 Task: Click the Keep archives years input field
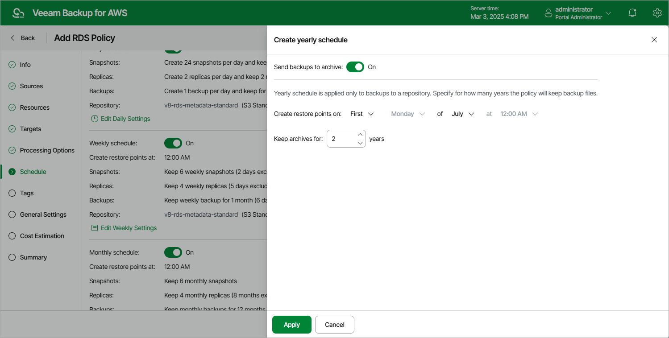pyautogui.click(x=341, y=139)
